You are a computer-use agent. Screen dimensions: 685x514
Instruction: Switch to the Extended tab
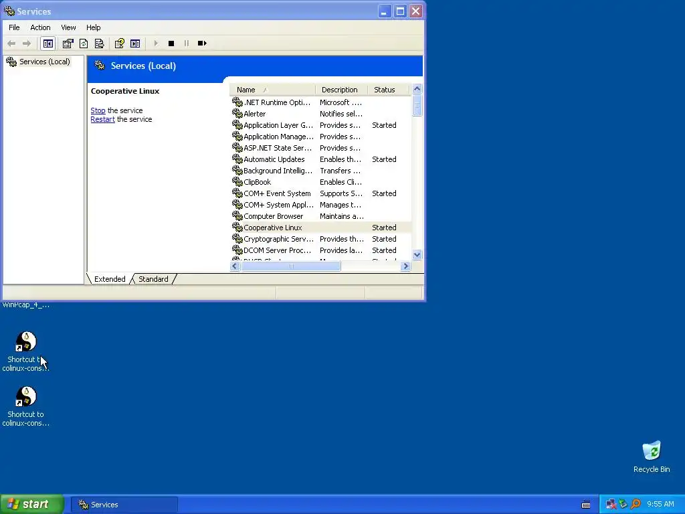tap(110, 279)
